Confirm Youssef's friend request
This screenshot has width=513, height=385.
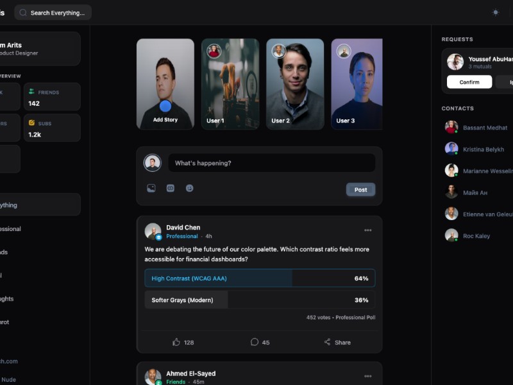(469, 82)
